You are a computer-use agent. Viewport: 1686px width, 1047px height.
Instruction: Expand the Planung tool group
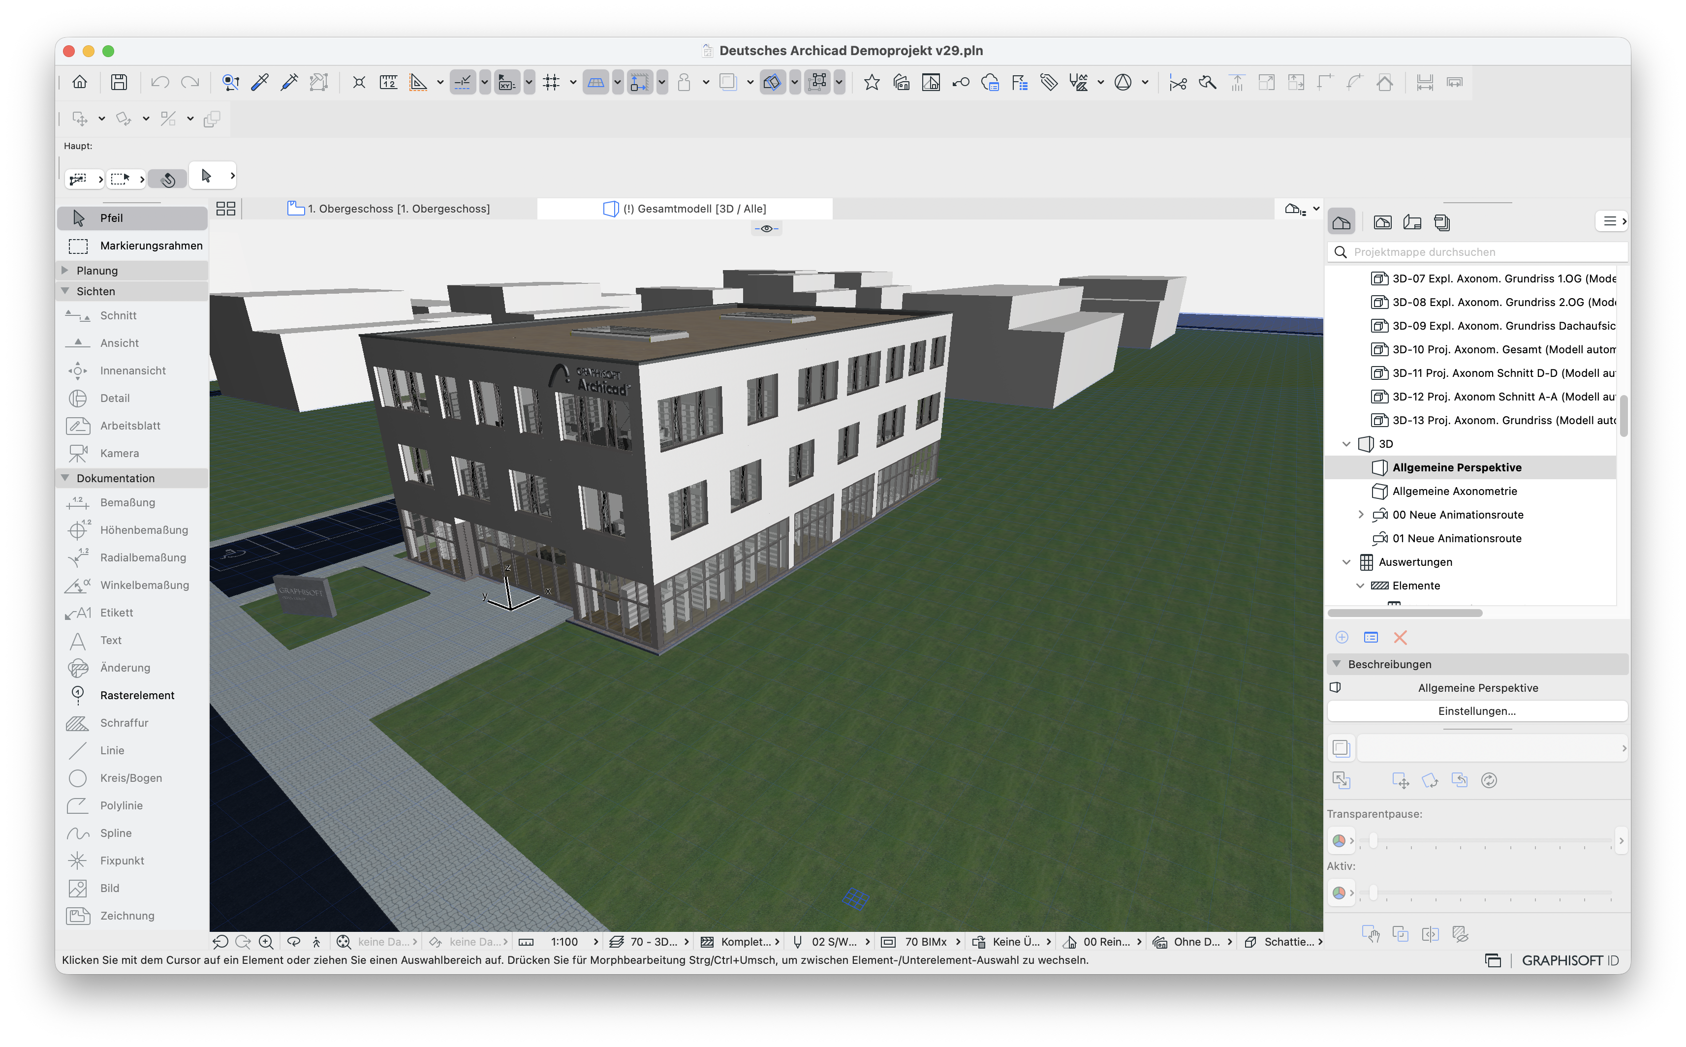[65, 270]
